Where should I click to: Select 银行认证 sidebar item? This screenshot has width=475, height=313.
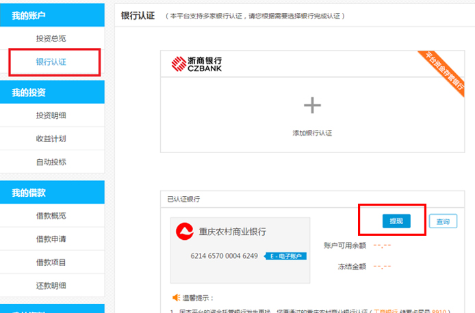coord(51,62)
